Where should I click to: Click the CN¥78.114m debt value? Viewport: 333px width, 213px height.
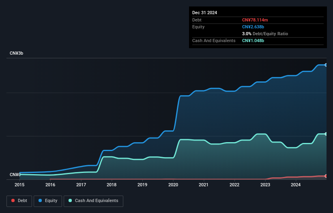[x=255, y=20]
